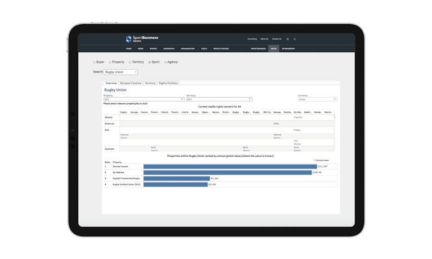This screenshot has height=259, width=432.
Task: Switch to the Overview tab
Action: coord(111,83)
